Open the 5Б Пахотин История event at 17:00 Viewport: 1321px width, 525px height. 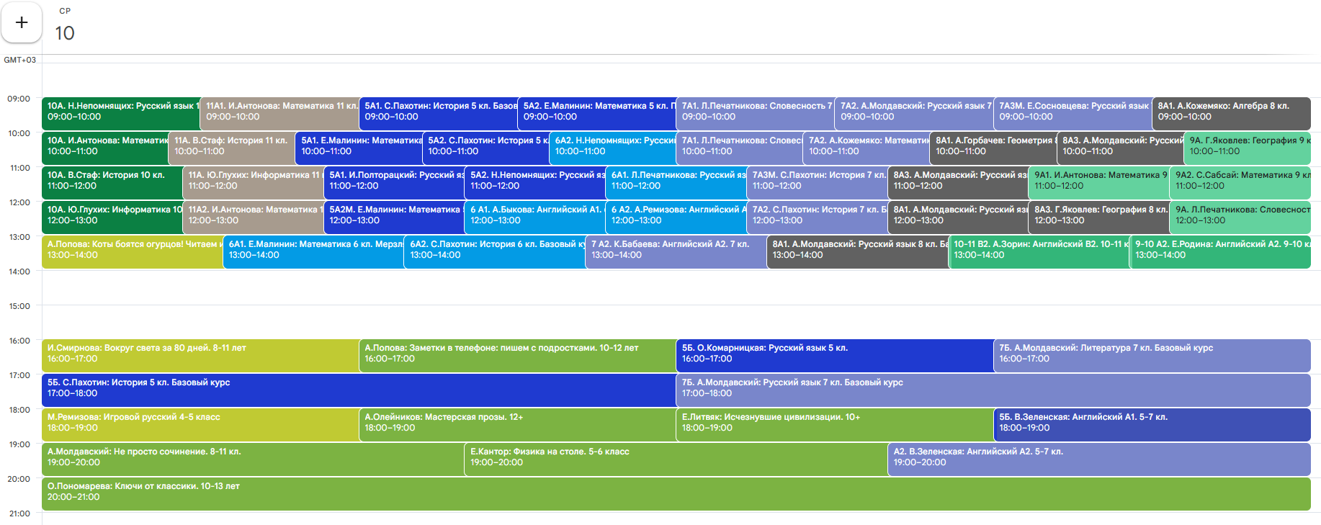(358, 388)
